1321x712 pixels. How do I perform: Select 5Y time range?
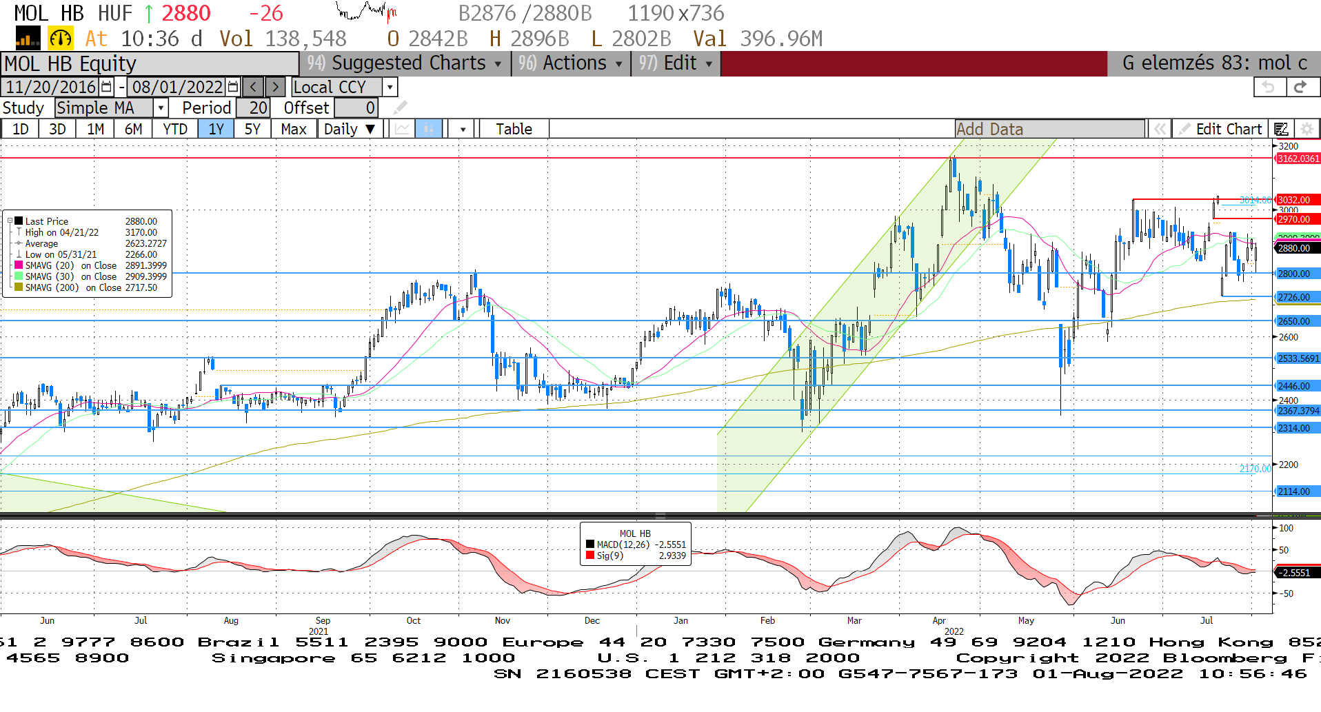tap(252, 129)
